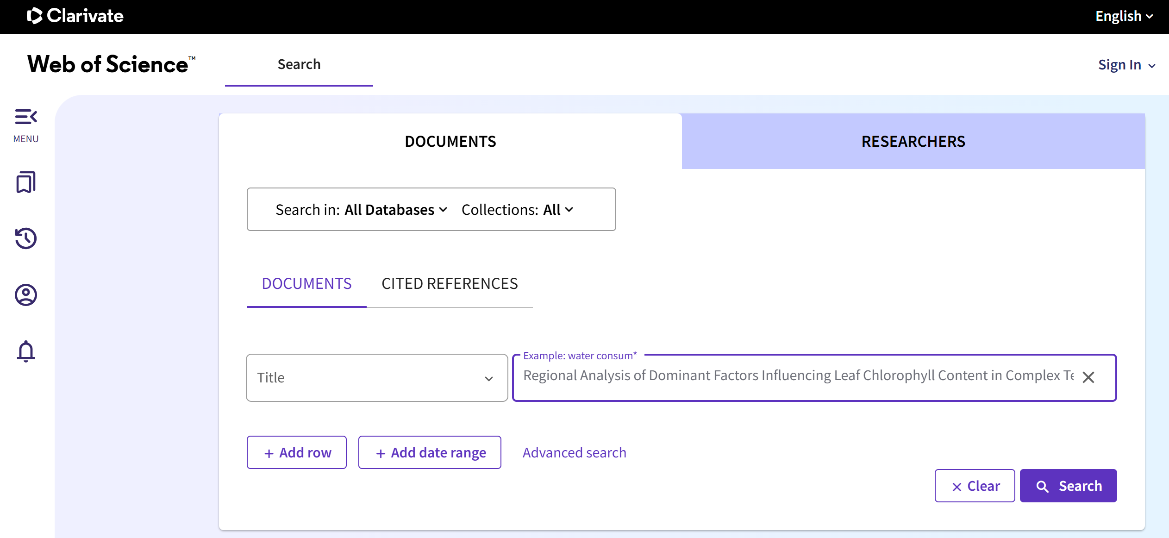
Task: Expand the English language dropdown
Action: [x=1124, y=16]
